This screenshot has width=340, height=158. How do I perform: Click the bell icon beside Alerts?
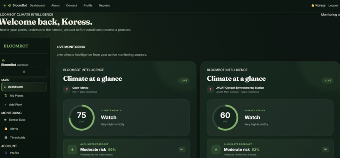point(6,129)
